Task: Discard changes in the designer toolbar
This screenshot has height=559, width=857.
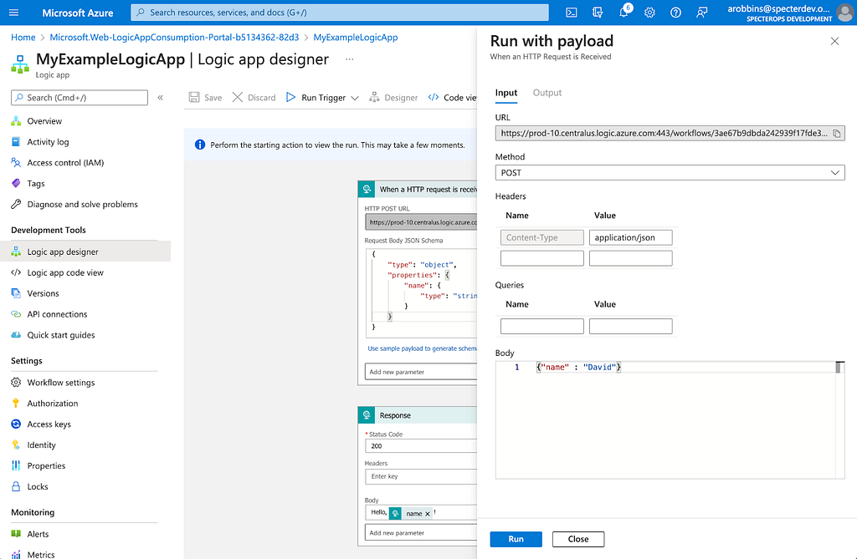Action: 254,98
